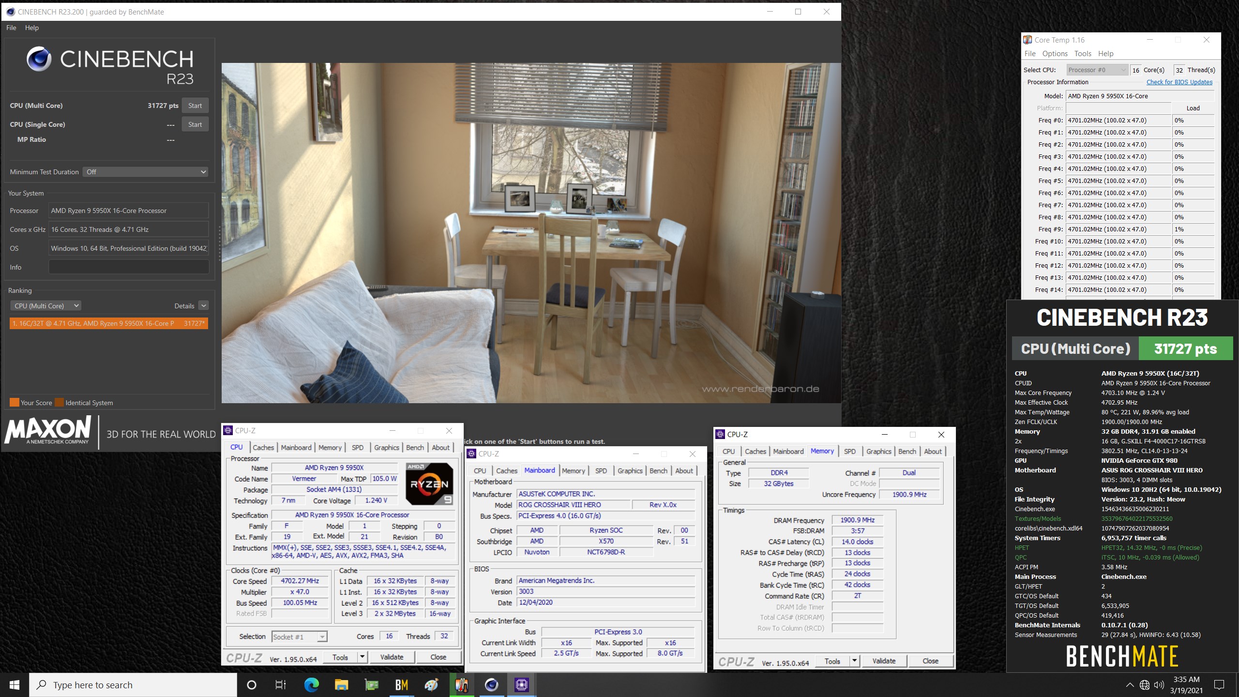Click the Your Score orange swatch

click(x=15, y=402)
